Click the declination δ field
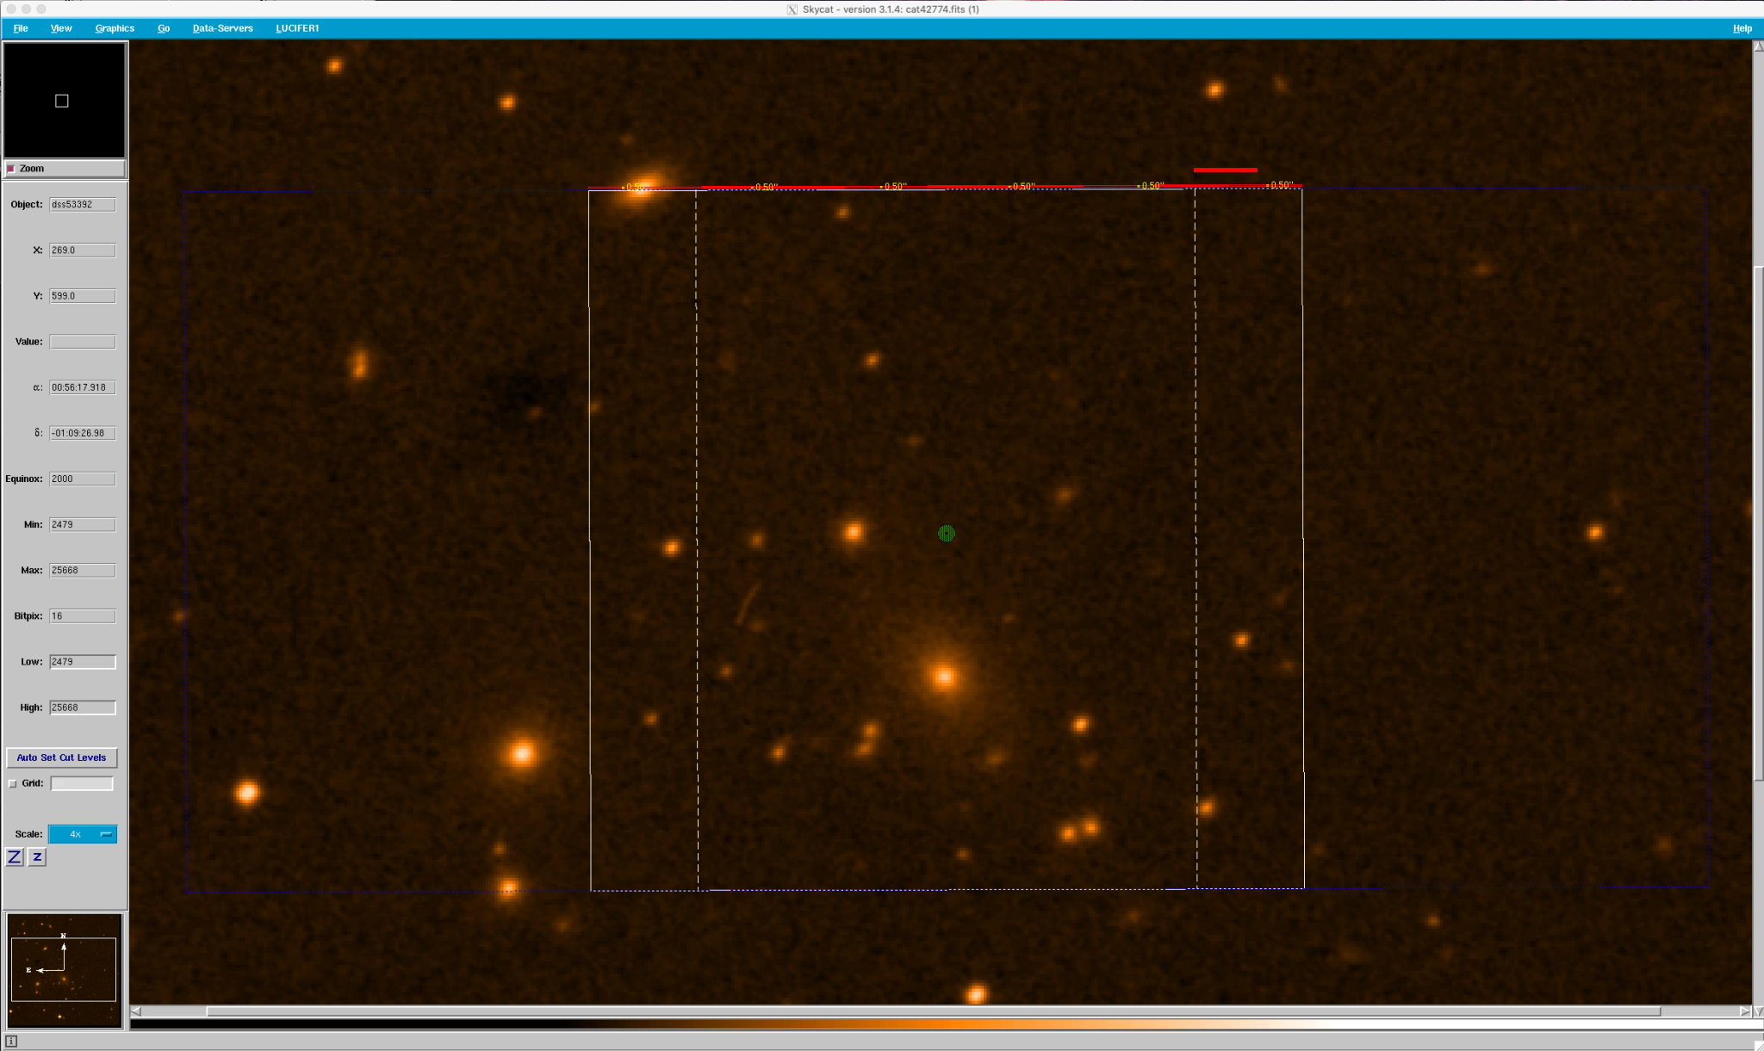This screenshot has height=1051, width=1764. point(83,433)
